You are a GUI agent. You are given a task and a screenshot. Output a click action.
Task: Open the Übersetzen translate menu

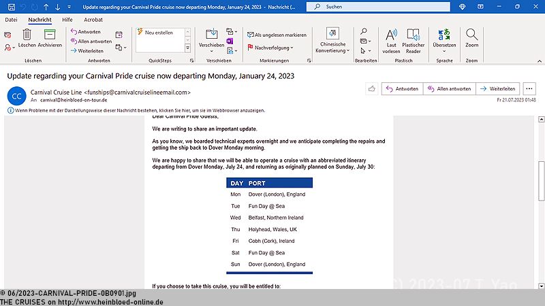coord(444,41)
